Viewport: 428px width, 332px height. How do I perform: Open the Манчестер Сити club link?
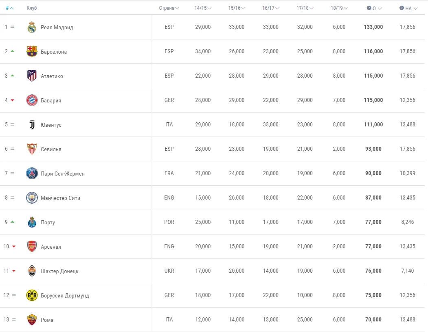60,198
